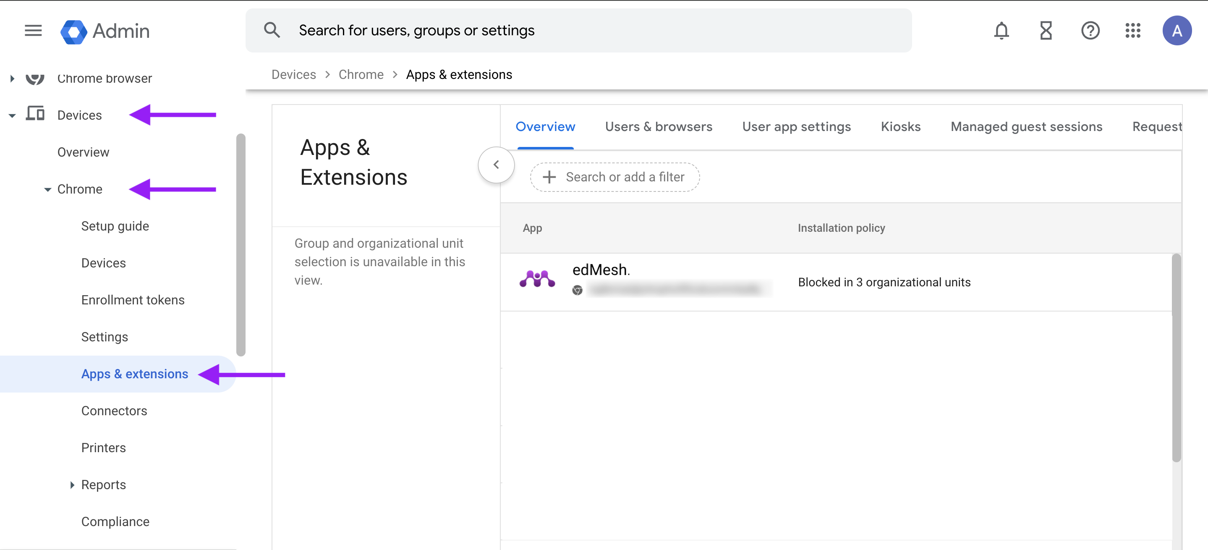Screen dimensions: 1208x550
Task: Open the Google apps grid
Action: [1132, 31]
